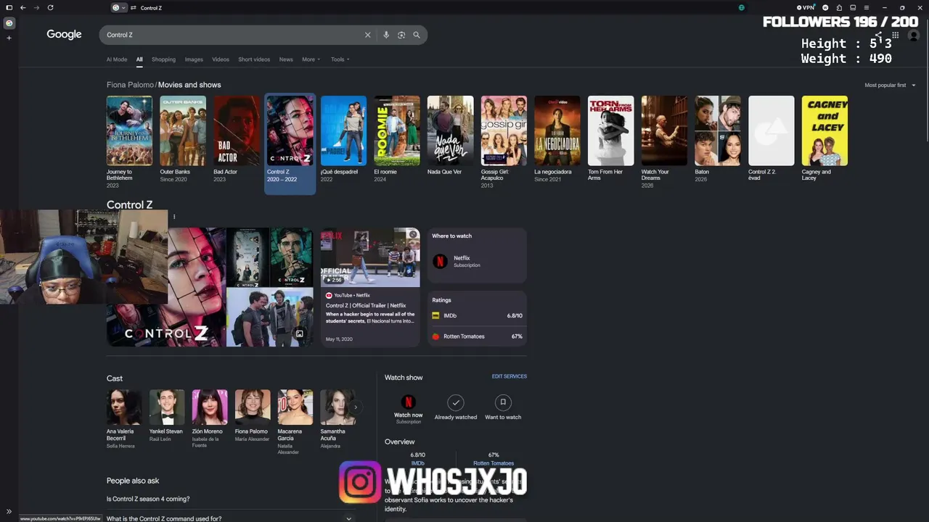Open the browser extensions icon
Screen dimensions: 929x522
839,8
